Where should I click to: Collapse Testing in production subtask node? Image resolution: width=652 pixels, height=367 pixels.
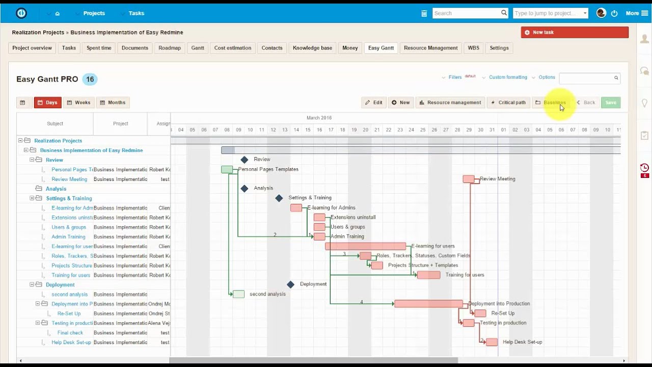click(x=37, y=323)
